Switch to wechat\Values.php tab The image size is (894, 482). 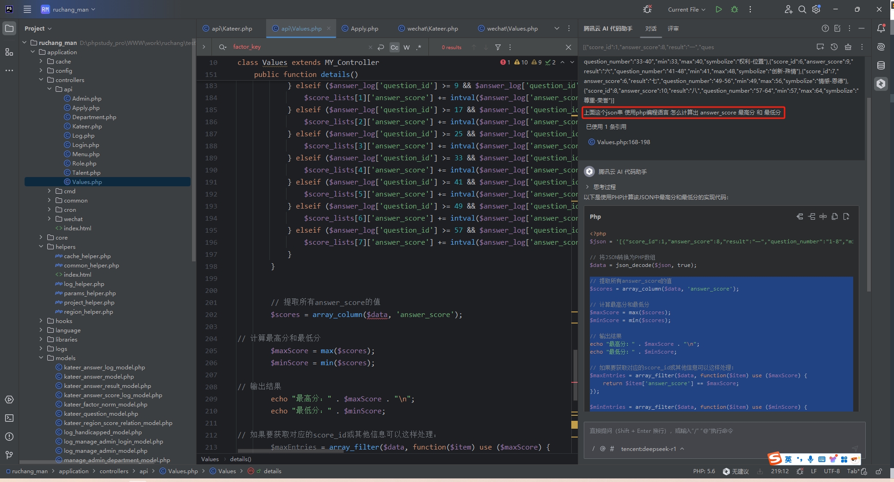[508, 28]
